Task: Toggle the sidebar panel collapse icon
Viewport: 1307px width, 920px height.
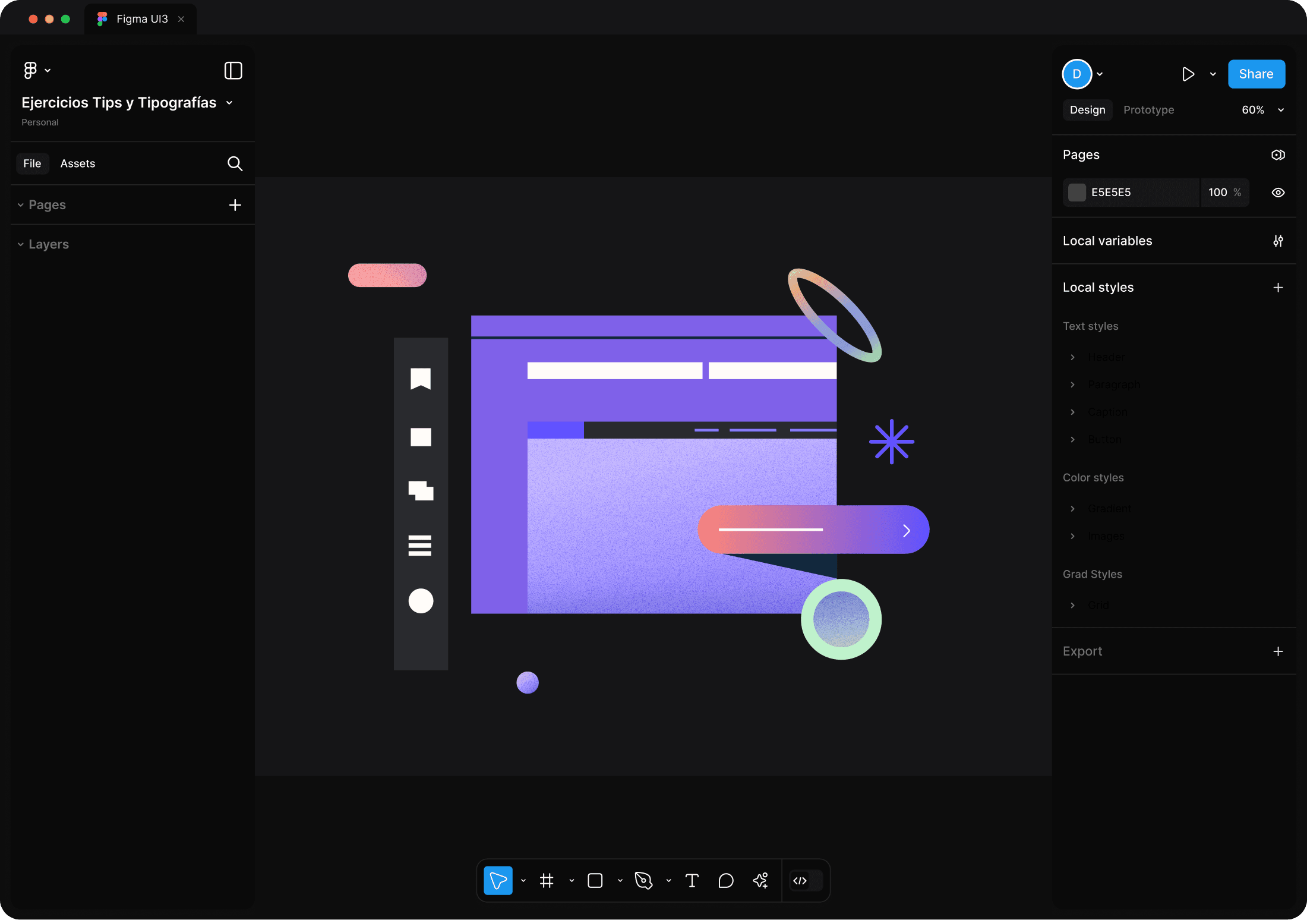Action: coord(233,71)
